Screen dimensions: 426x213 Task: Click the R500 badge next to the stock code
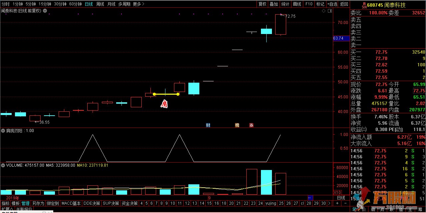click(364, 5)
